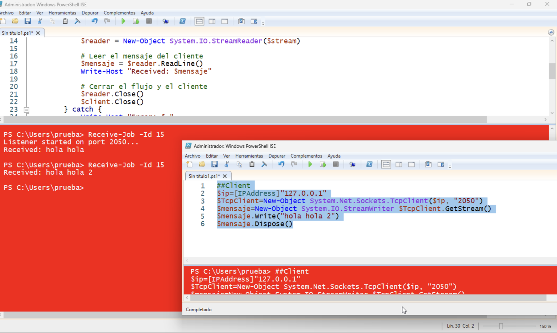Select Show Script Pane Maximized layout
Viewport: 557px width, 333px height.
point(224,21)
